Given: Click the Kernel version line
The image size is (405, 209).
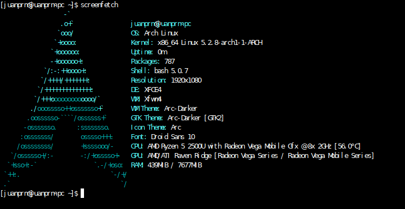Looking at the screenshot, I should tap(197, 43).
